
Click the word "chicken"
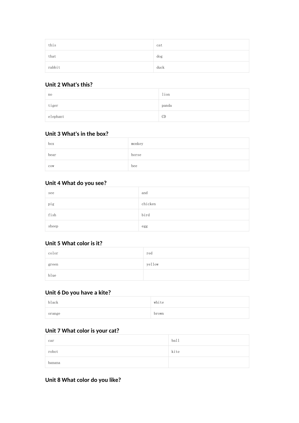coord(149,204)
